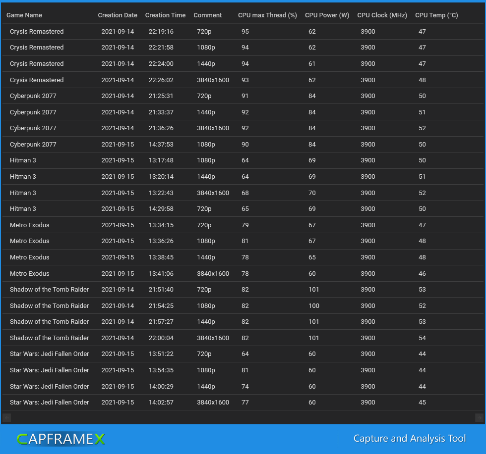Select Shadow of the Tomb Raider row at 21:51:40

coord(243,289)
